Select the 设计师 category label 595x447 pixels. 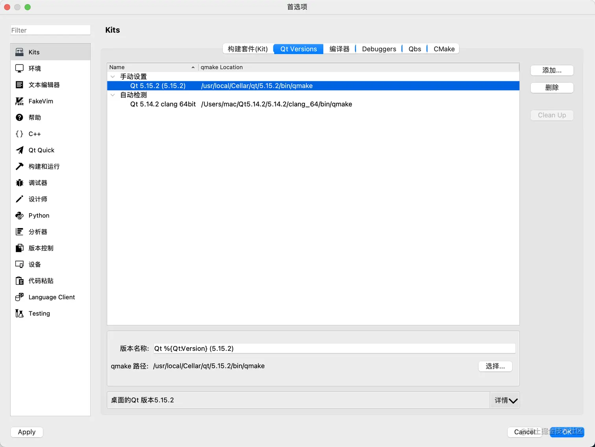[x=38, y=199]
